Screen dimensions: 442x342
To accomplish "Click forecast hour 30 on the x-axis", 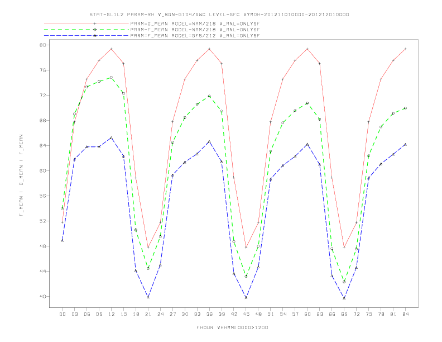I will click(185, 314).
